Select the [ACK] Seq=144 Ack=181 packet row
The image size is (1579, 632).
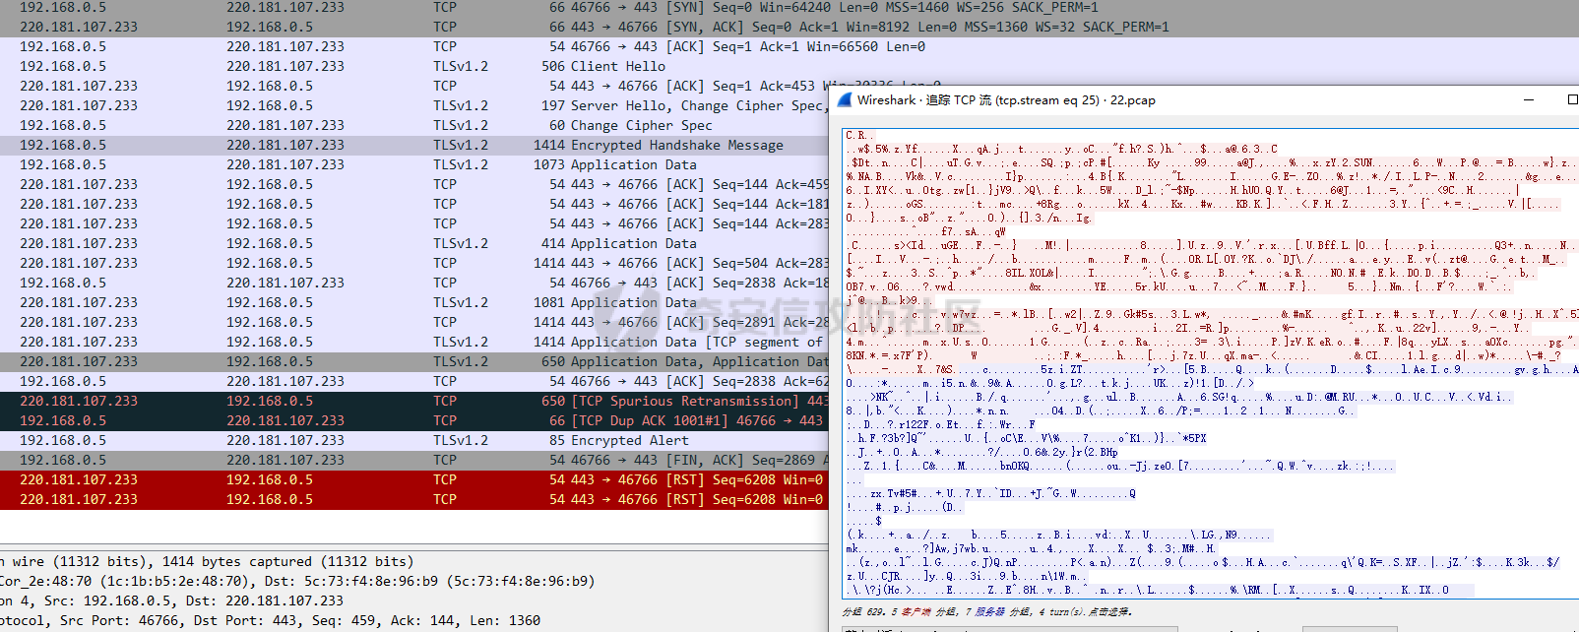pos(414,204)
